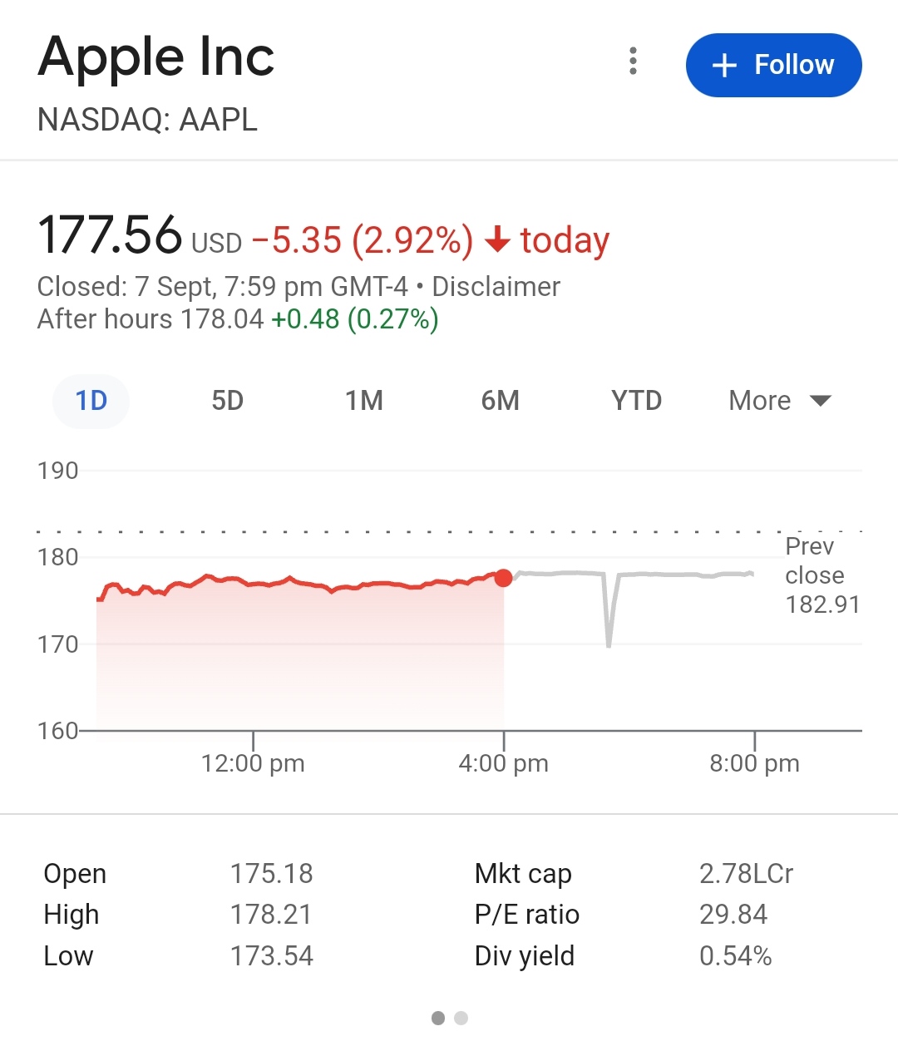This screenshot has height=1046, width=898.
Task: Click the plus icon in Follow
Action: (725, 66)
